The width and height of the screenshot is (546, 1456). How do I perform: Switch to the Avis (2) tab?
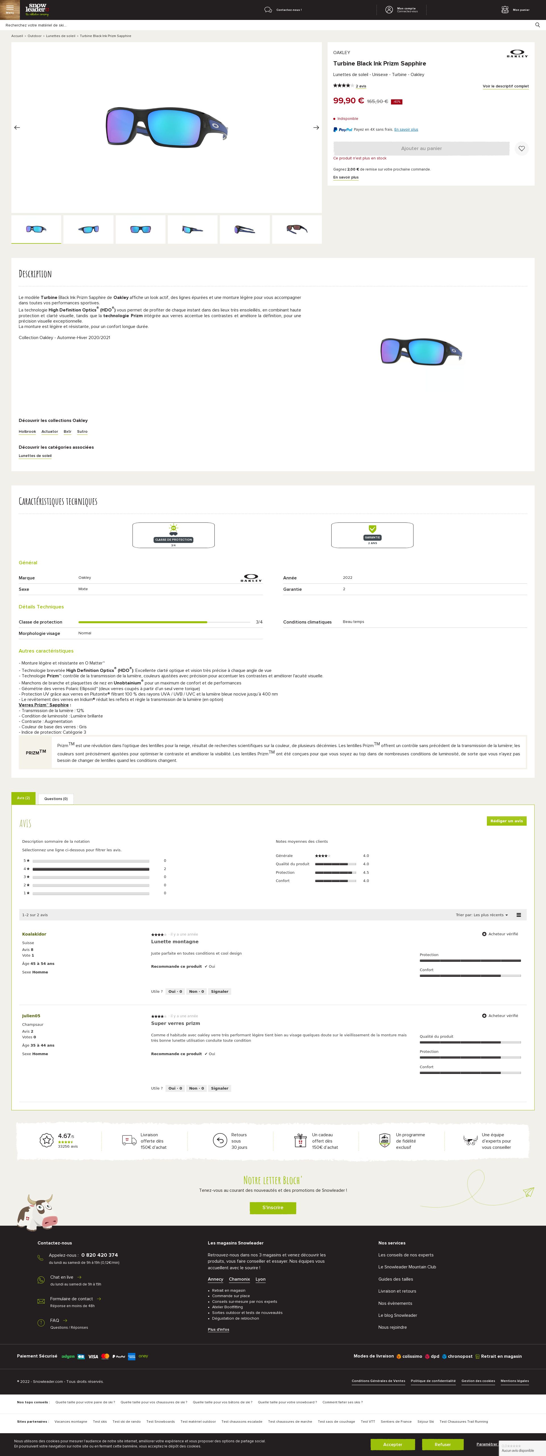pyautogui.click(x=23, y=798)
